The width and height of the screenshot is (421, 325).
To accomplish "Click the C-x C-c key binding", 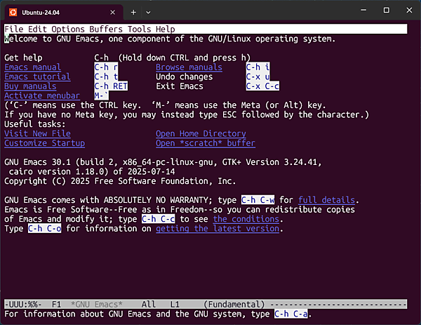I will (262, 86).
